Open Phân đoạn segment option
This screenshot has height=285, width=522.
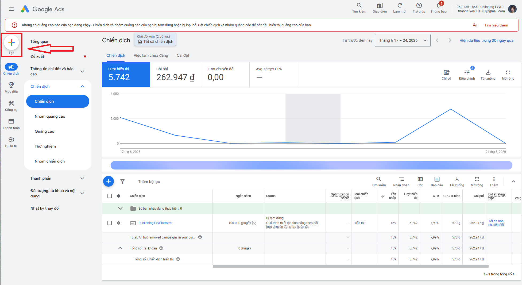[401, 182]
